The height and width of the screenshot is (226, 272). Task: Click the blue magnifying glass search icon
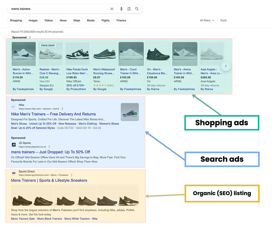point(137,9)
